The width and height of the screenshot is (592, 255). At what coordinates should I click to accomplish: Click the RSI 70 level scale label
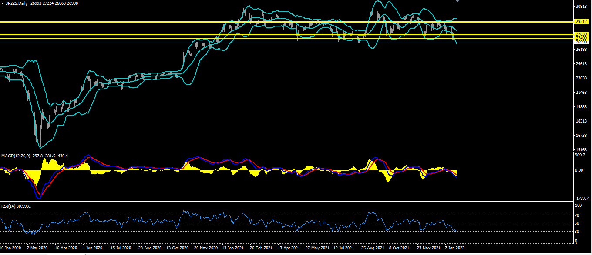click(577, 215)
